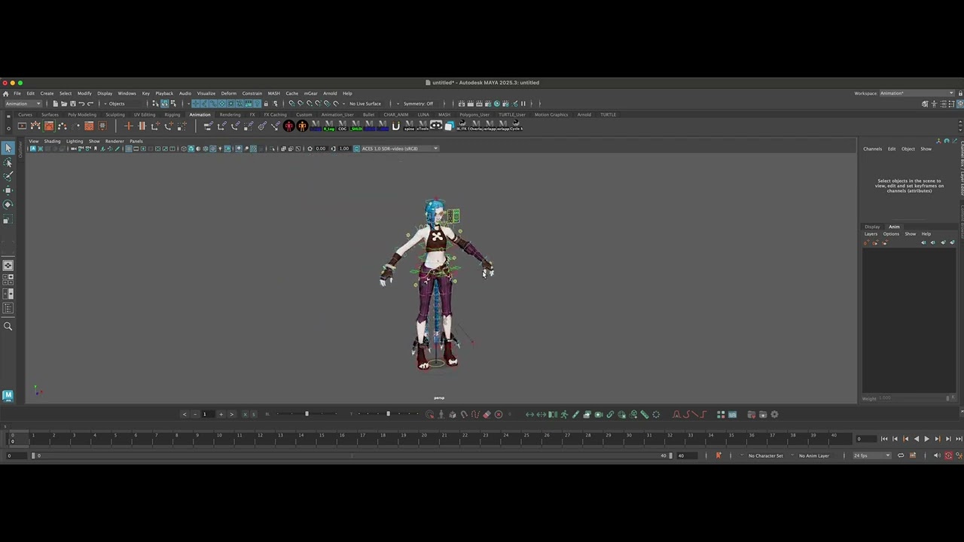Open the Playback menu
The height and width of the screenshot is (542, 964).
point(164,93)
